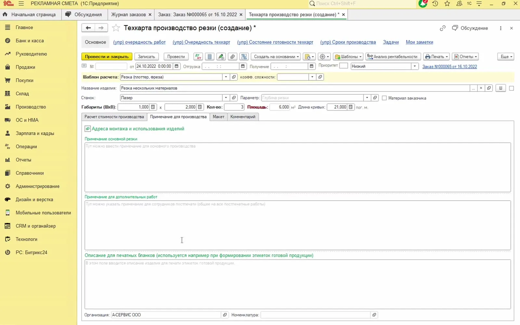
Task: Expand the Шаблон расчета dropdown
Action: click(x=226, y=77)
